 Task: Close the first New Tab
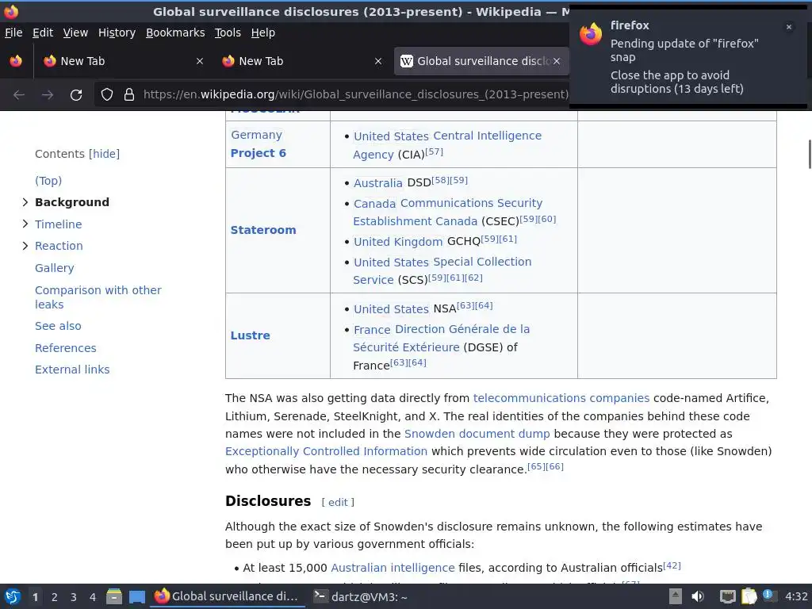pyautogui.click(x=199, y=61)
